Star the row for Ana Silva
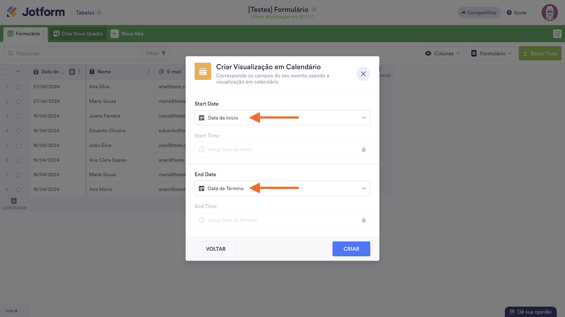The image size is (565, 317). point(19,87)
